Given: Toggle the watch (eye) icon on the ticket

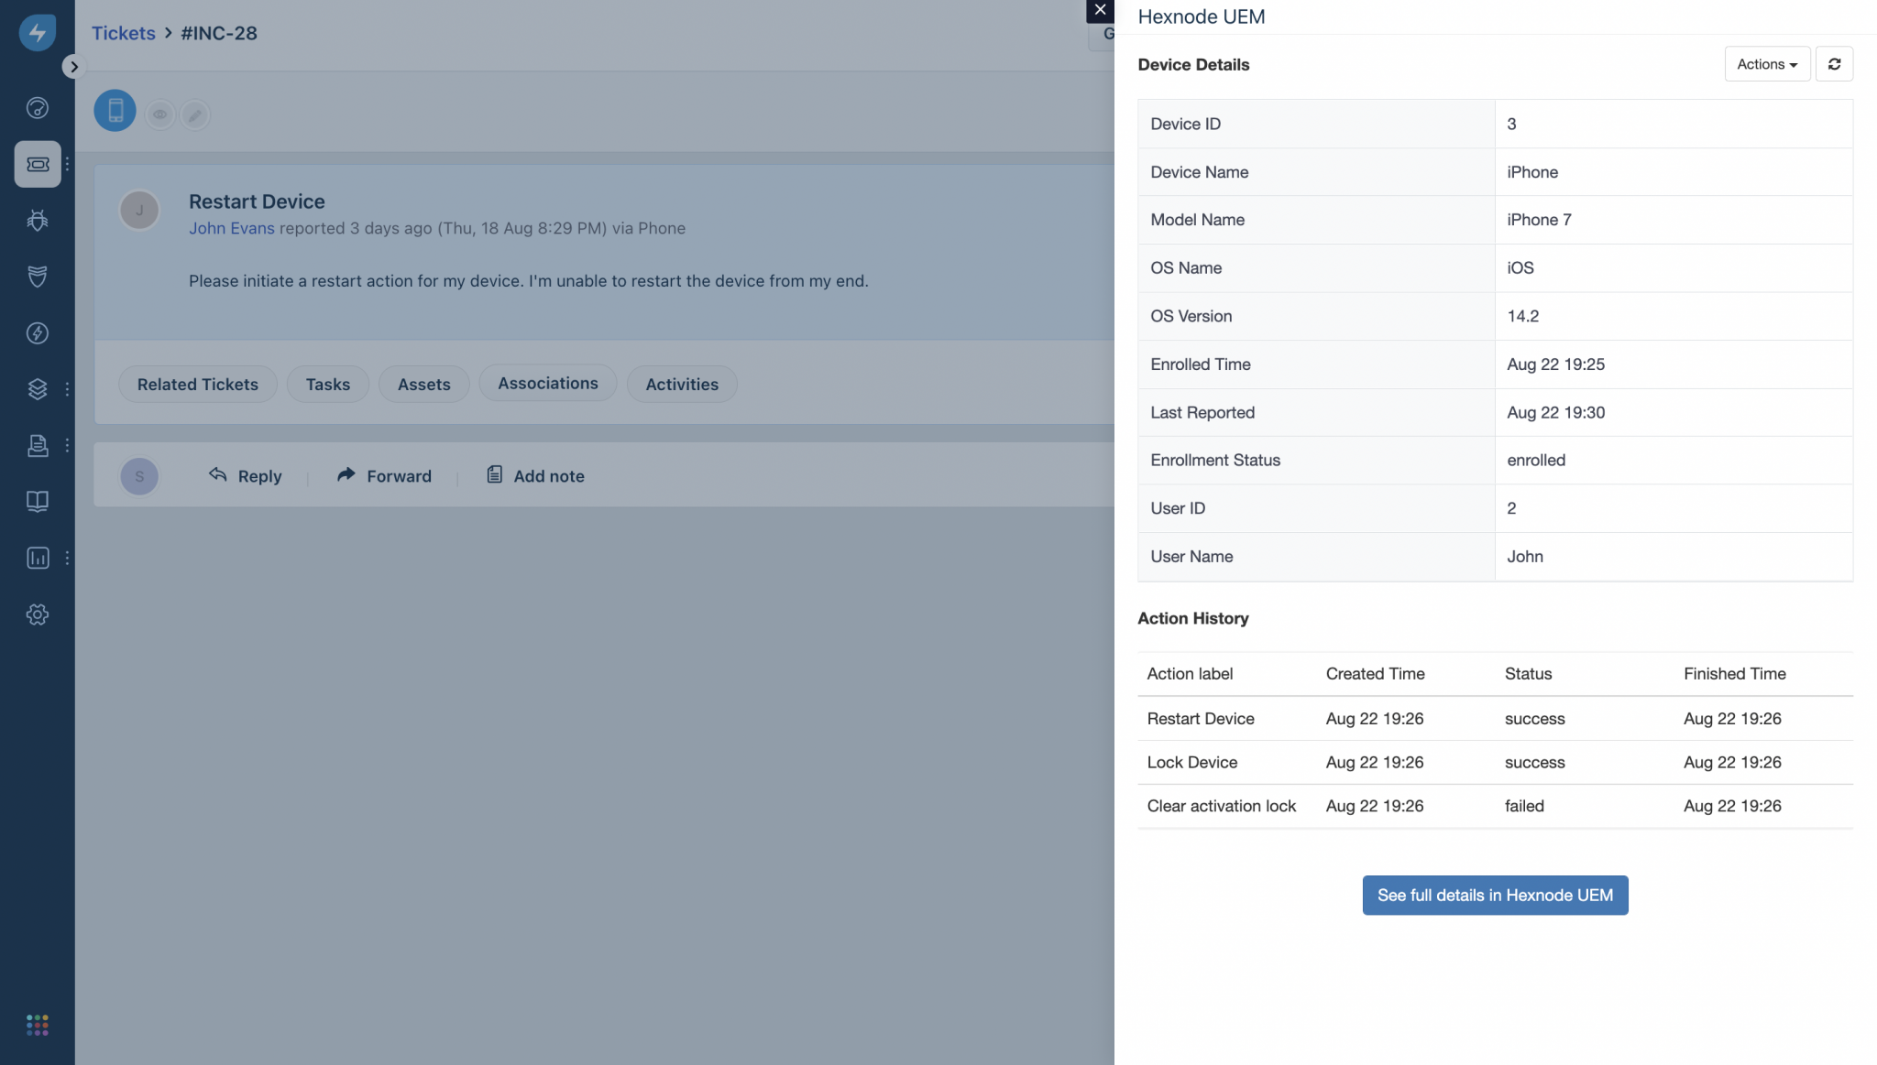Looking at the screenshot, I should [160, 114].
